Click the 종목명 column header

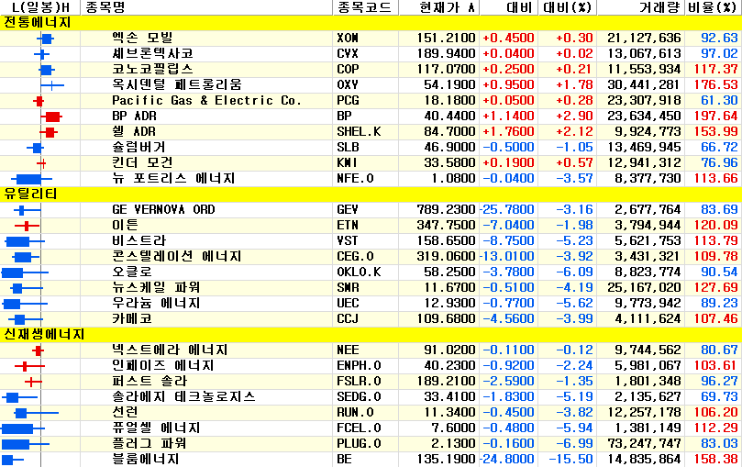click(x=105, y=8)
